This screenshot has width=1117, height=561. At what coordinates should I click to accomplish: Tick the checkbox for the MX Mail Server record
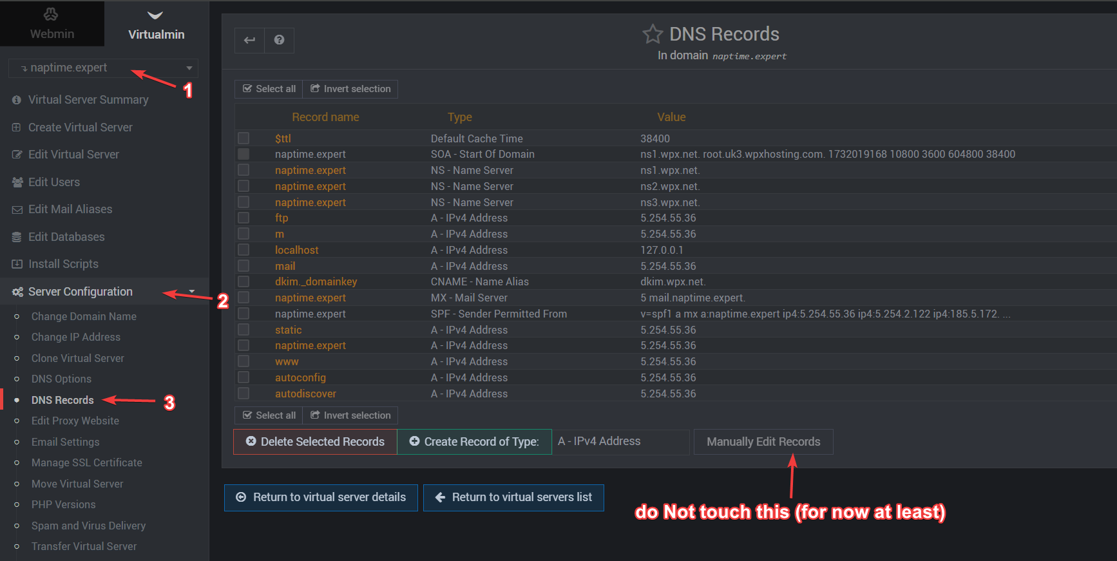pos(243,297)
